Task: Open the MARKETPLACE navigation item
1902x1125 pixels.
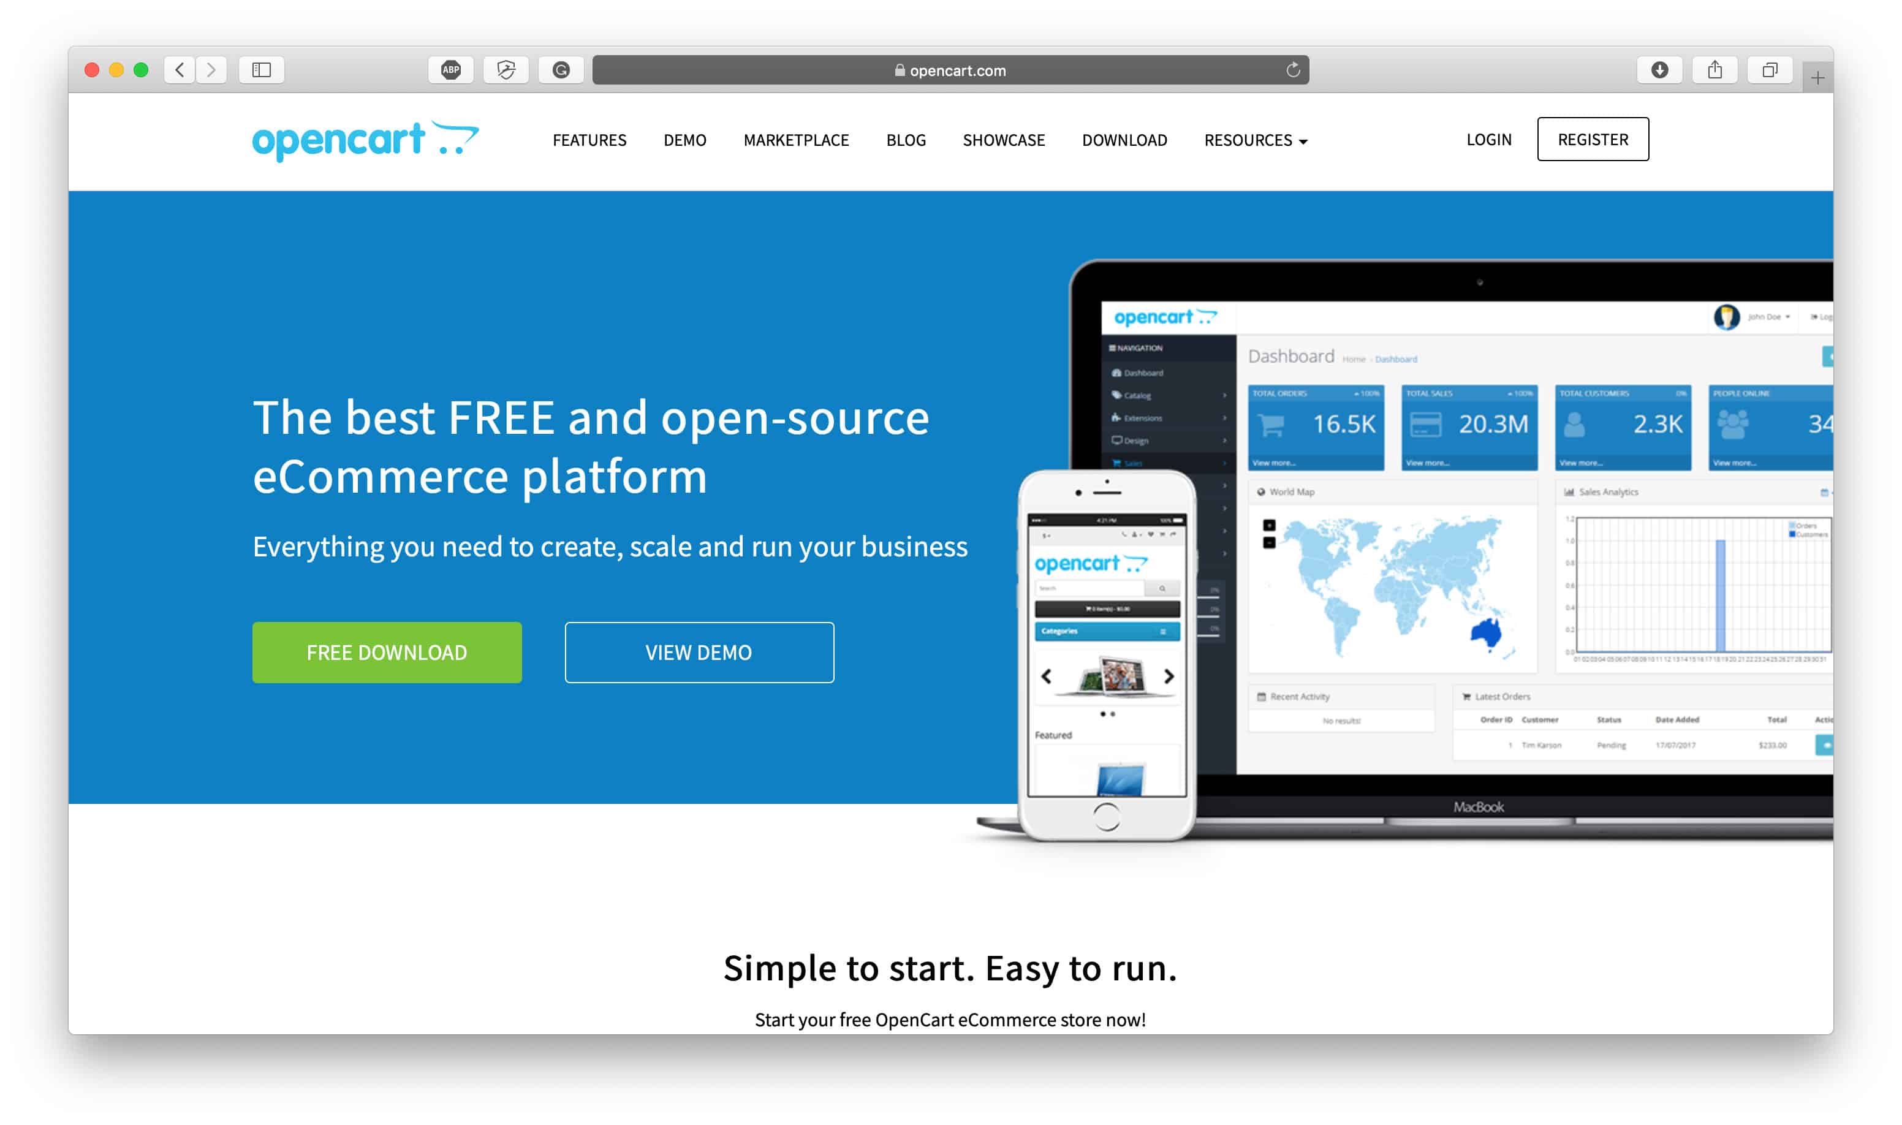Action: 795,139
